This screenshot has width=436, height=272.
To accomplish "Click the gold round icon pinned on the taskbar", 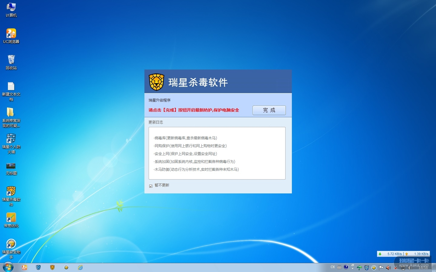I will 66,267.
